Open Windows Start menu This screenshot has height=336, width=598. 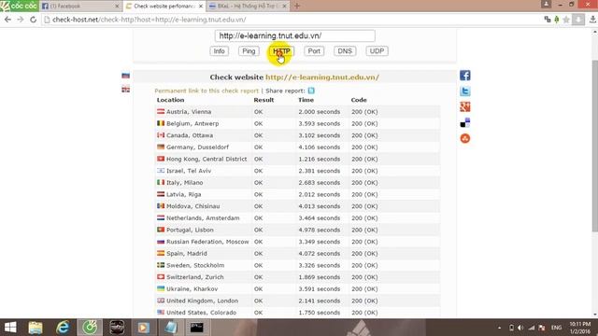coord(10,328)
